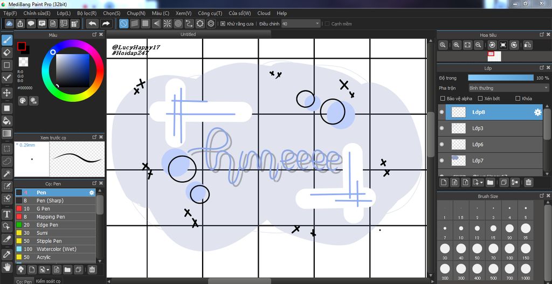Toggle the Khử răng cưa checkbox

tap(223, 24)
